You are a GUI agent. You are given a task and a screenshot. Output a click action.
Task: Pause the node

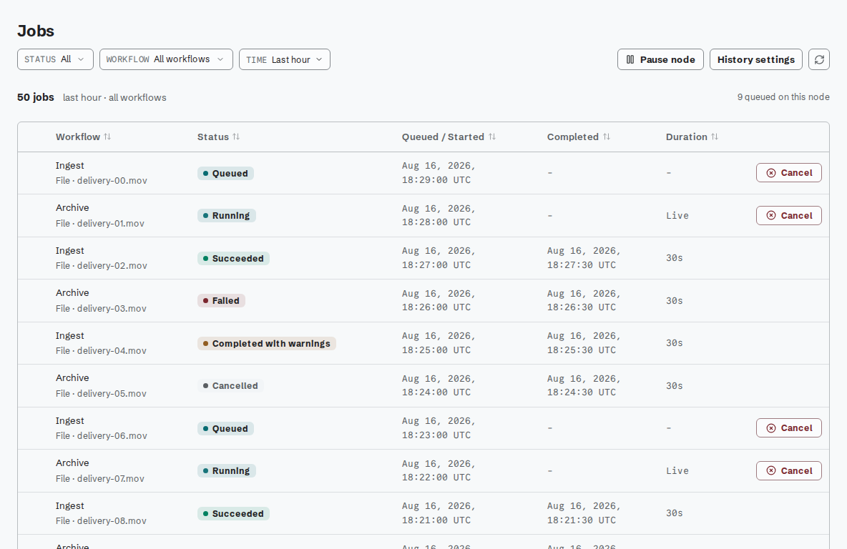[660, 59]
